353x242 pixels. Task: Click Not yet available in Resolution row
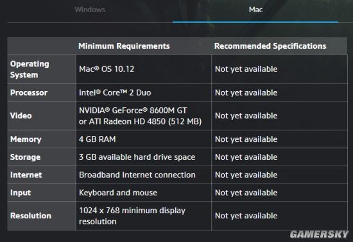click(x=246, y=216)
